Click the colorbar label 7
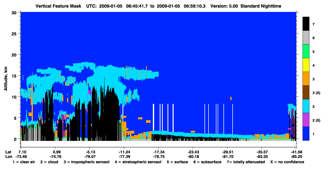Screen dimensions: 329x169 click(x=313, y=24)
